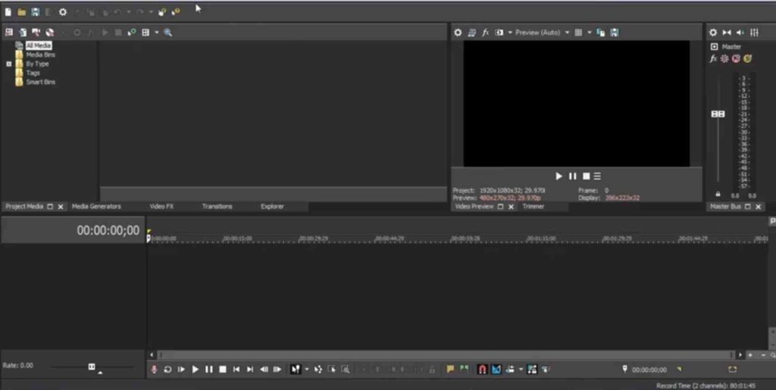Insert a marker with the yellow flag icon

tap(450, 370)
